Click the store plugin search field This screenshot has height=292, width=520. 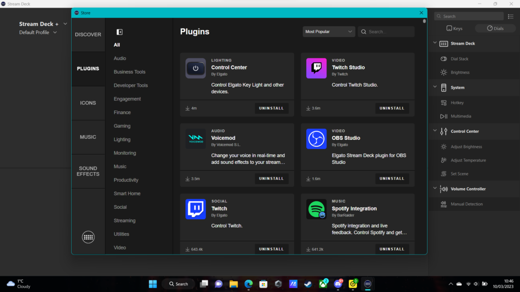[386, 32]
